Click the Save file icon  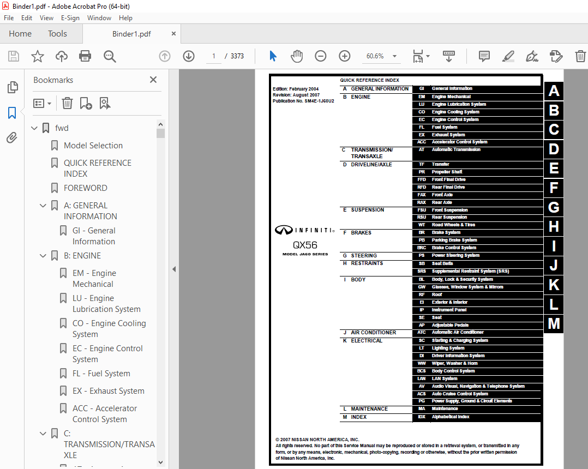coord(14,56)
